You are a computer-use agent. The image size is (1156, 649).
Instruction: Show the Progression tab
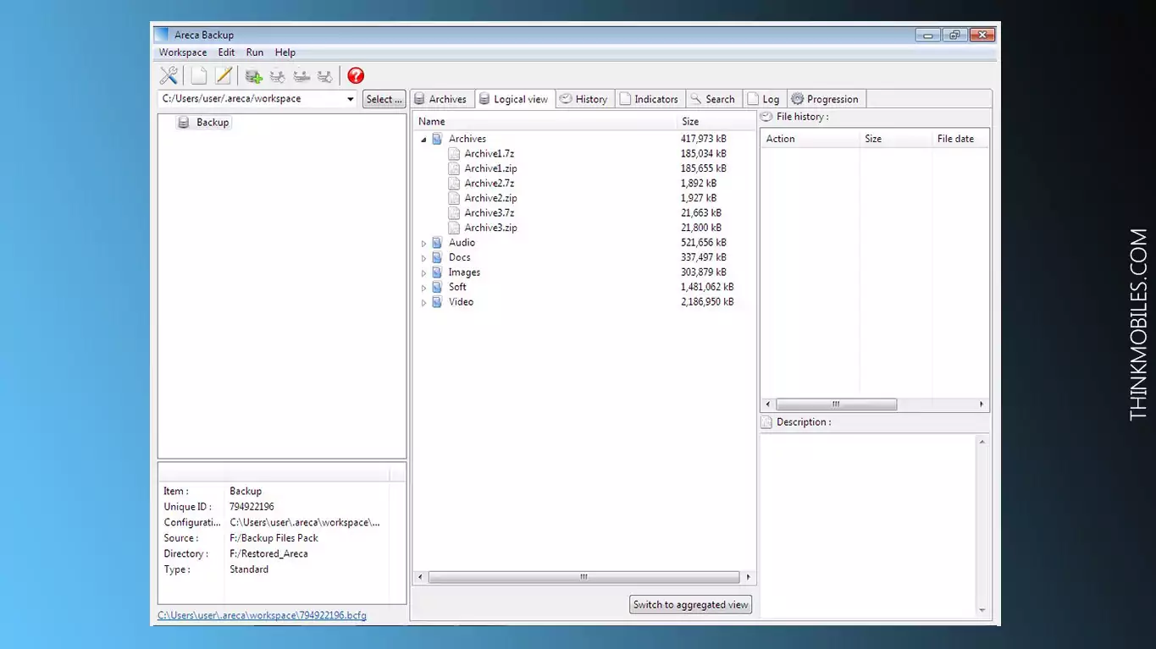[826, 99]
